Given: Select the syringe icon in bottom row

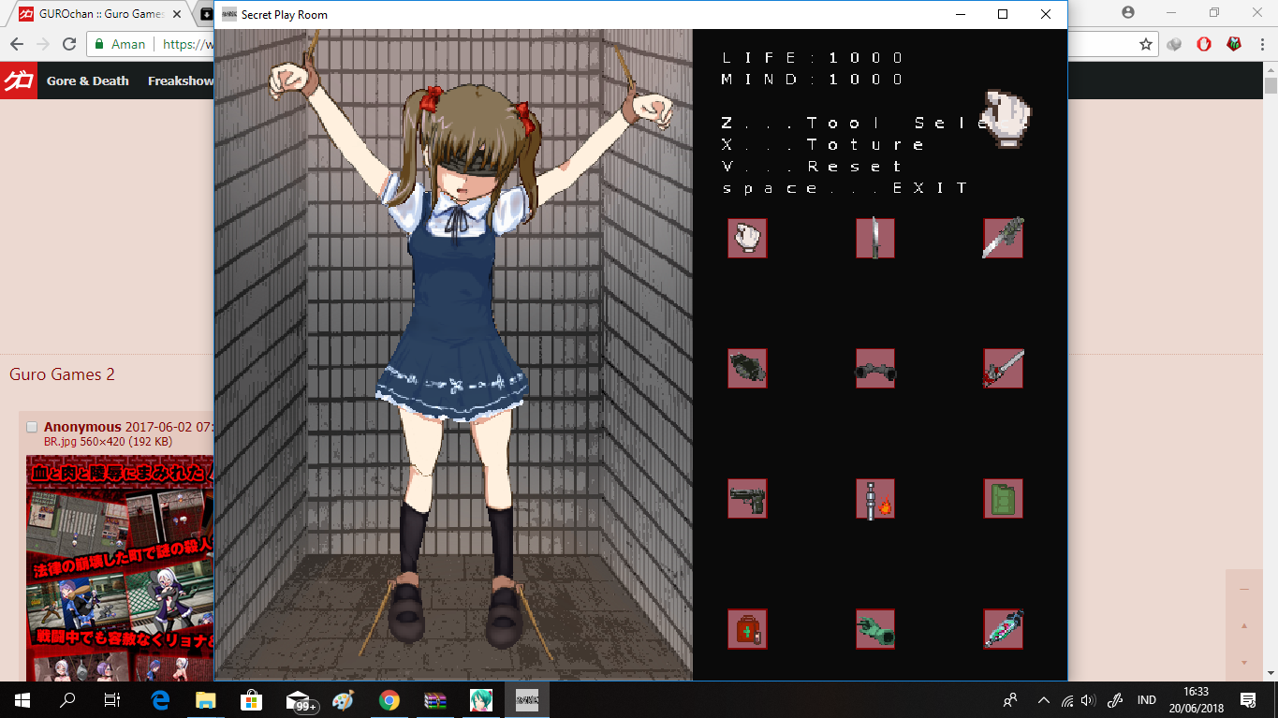Looking at the screenshot, I should [x=1003, y=628].
